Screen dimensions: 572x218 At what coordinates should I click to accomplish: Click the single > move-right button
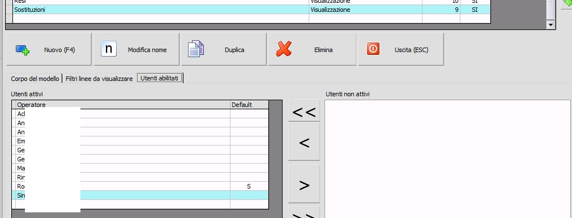(x=304, y=184)
